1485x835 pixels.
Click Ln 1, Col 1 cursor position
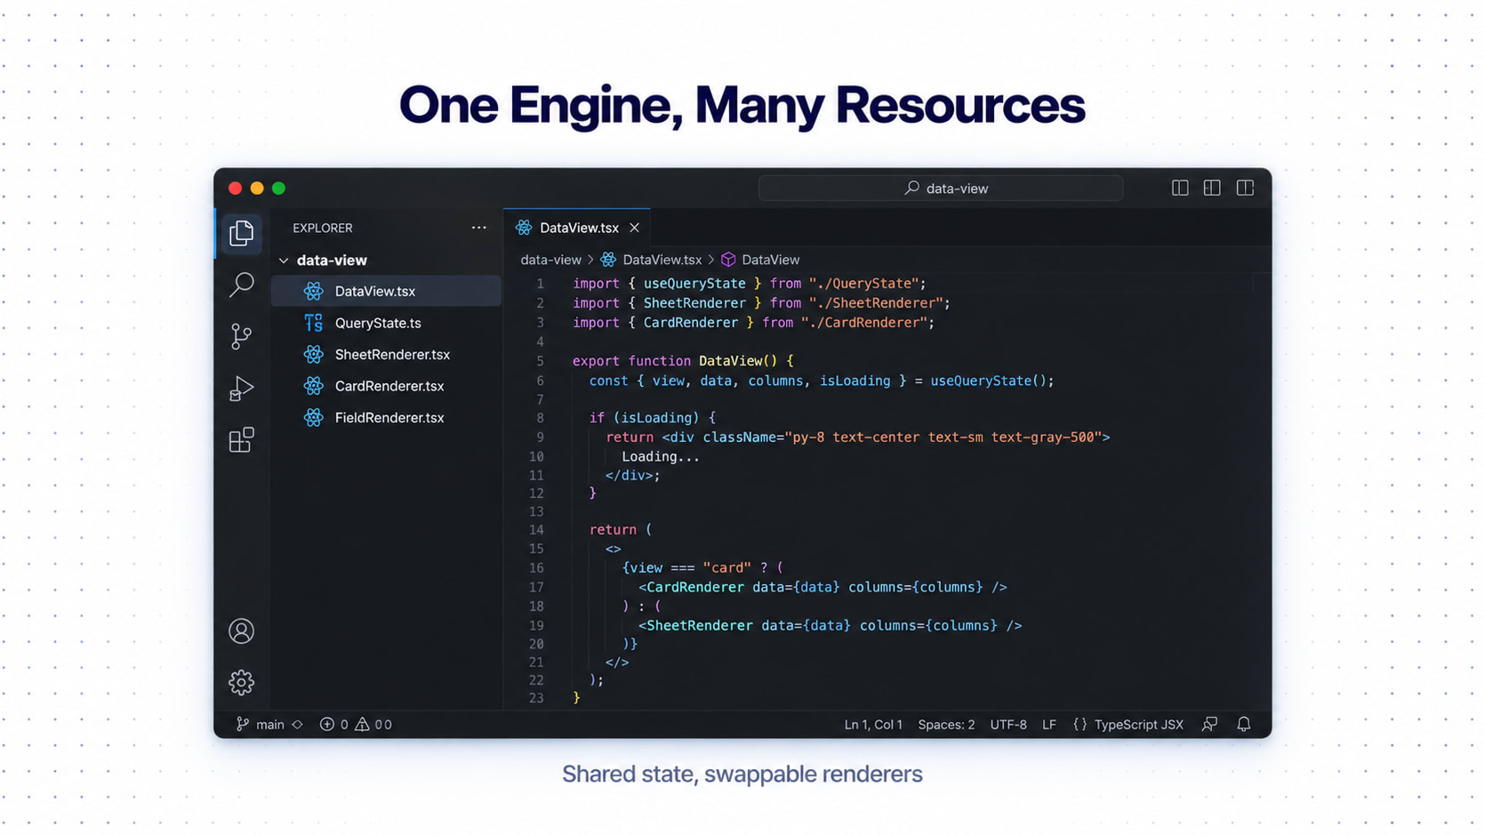coord(873,725)
